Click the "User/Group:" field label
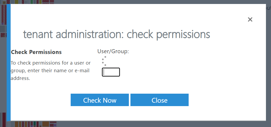This screenshot has width=271, height=127. tap(113, 51)
